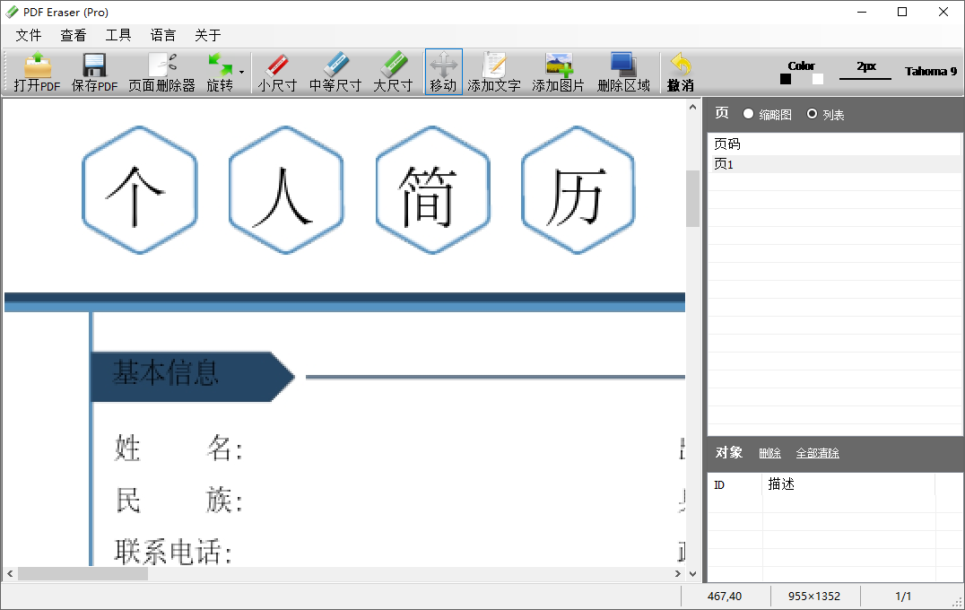Activate the 移动 move tool

tap(443, 72)
